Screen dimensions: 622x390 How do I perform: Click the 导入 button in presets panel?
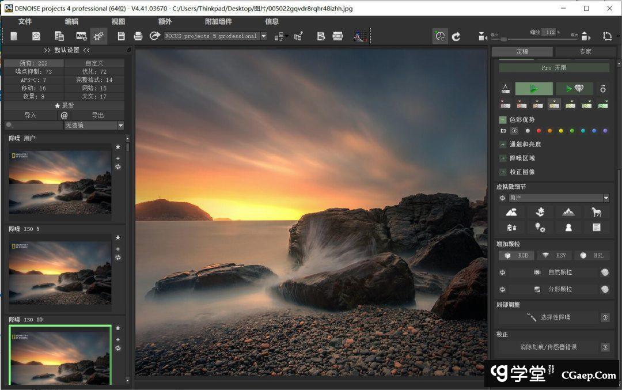[x=30, y=115]
